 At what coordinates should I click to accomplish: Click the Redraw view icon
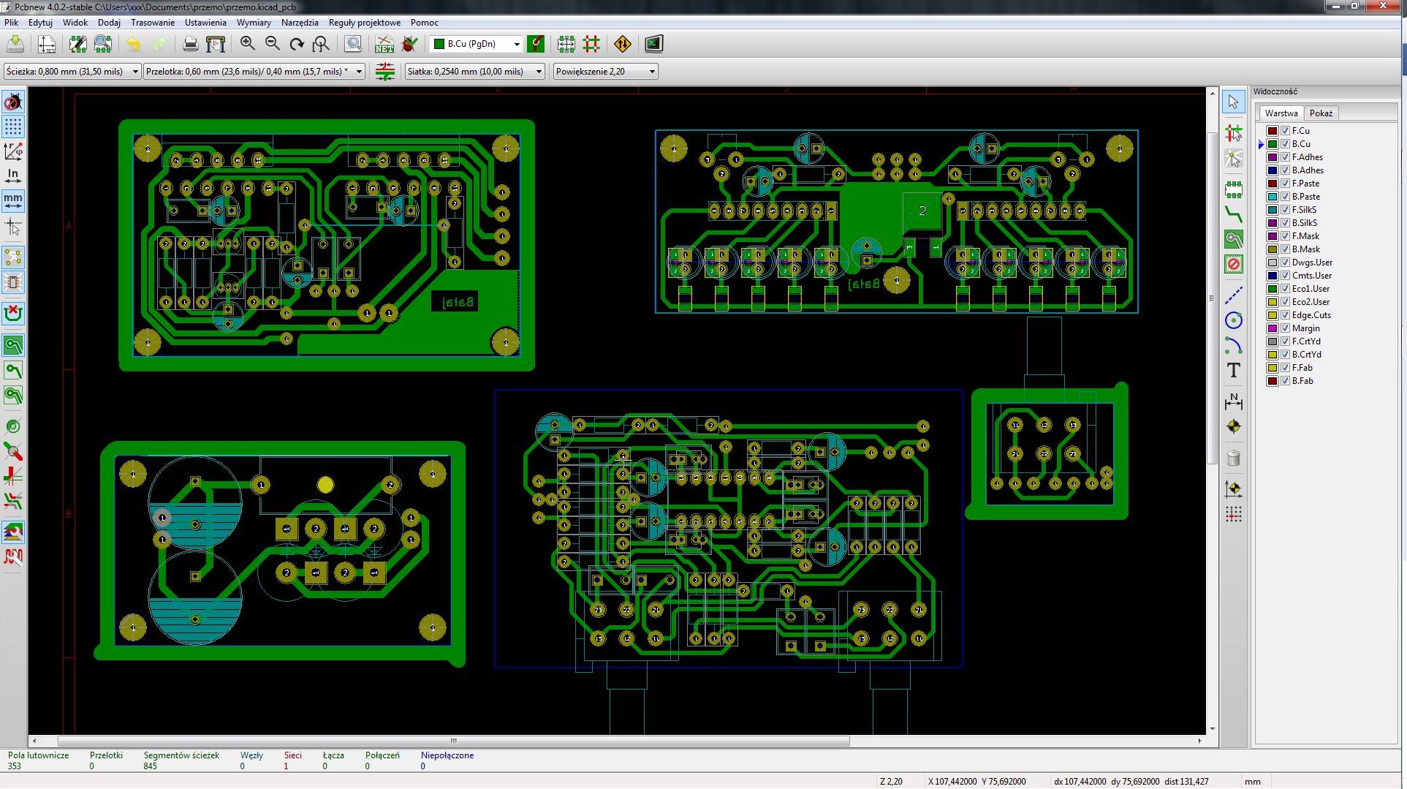(x=297, y=44)
